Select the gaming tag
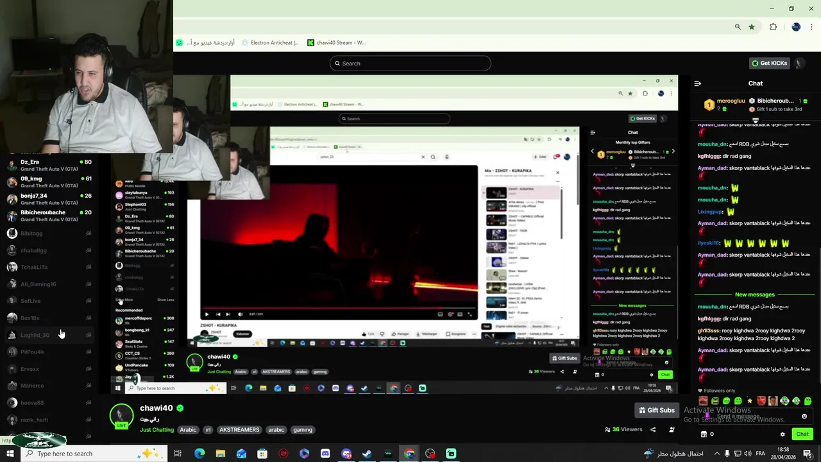This screenshot has width=821, height=462. click(303, 430)
